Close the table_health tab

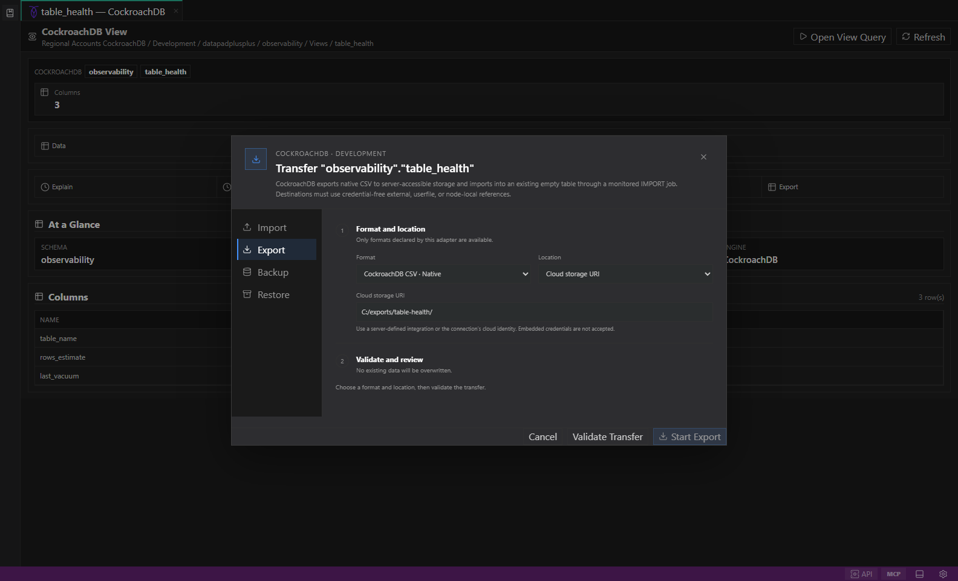tap(176, 11)
